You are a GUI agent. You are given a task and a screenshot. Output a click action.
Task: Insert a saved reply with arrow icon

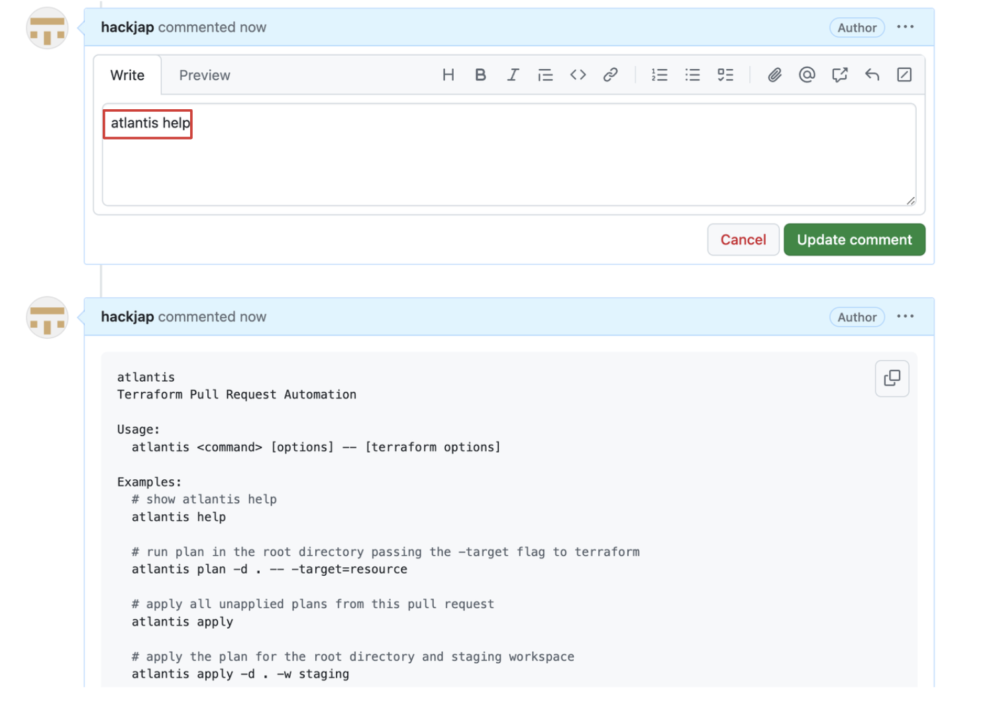tap(872, 75)
